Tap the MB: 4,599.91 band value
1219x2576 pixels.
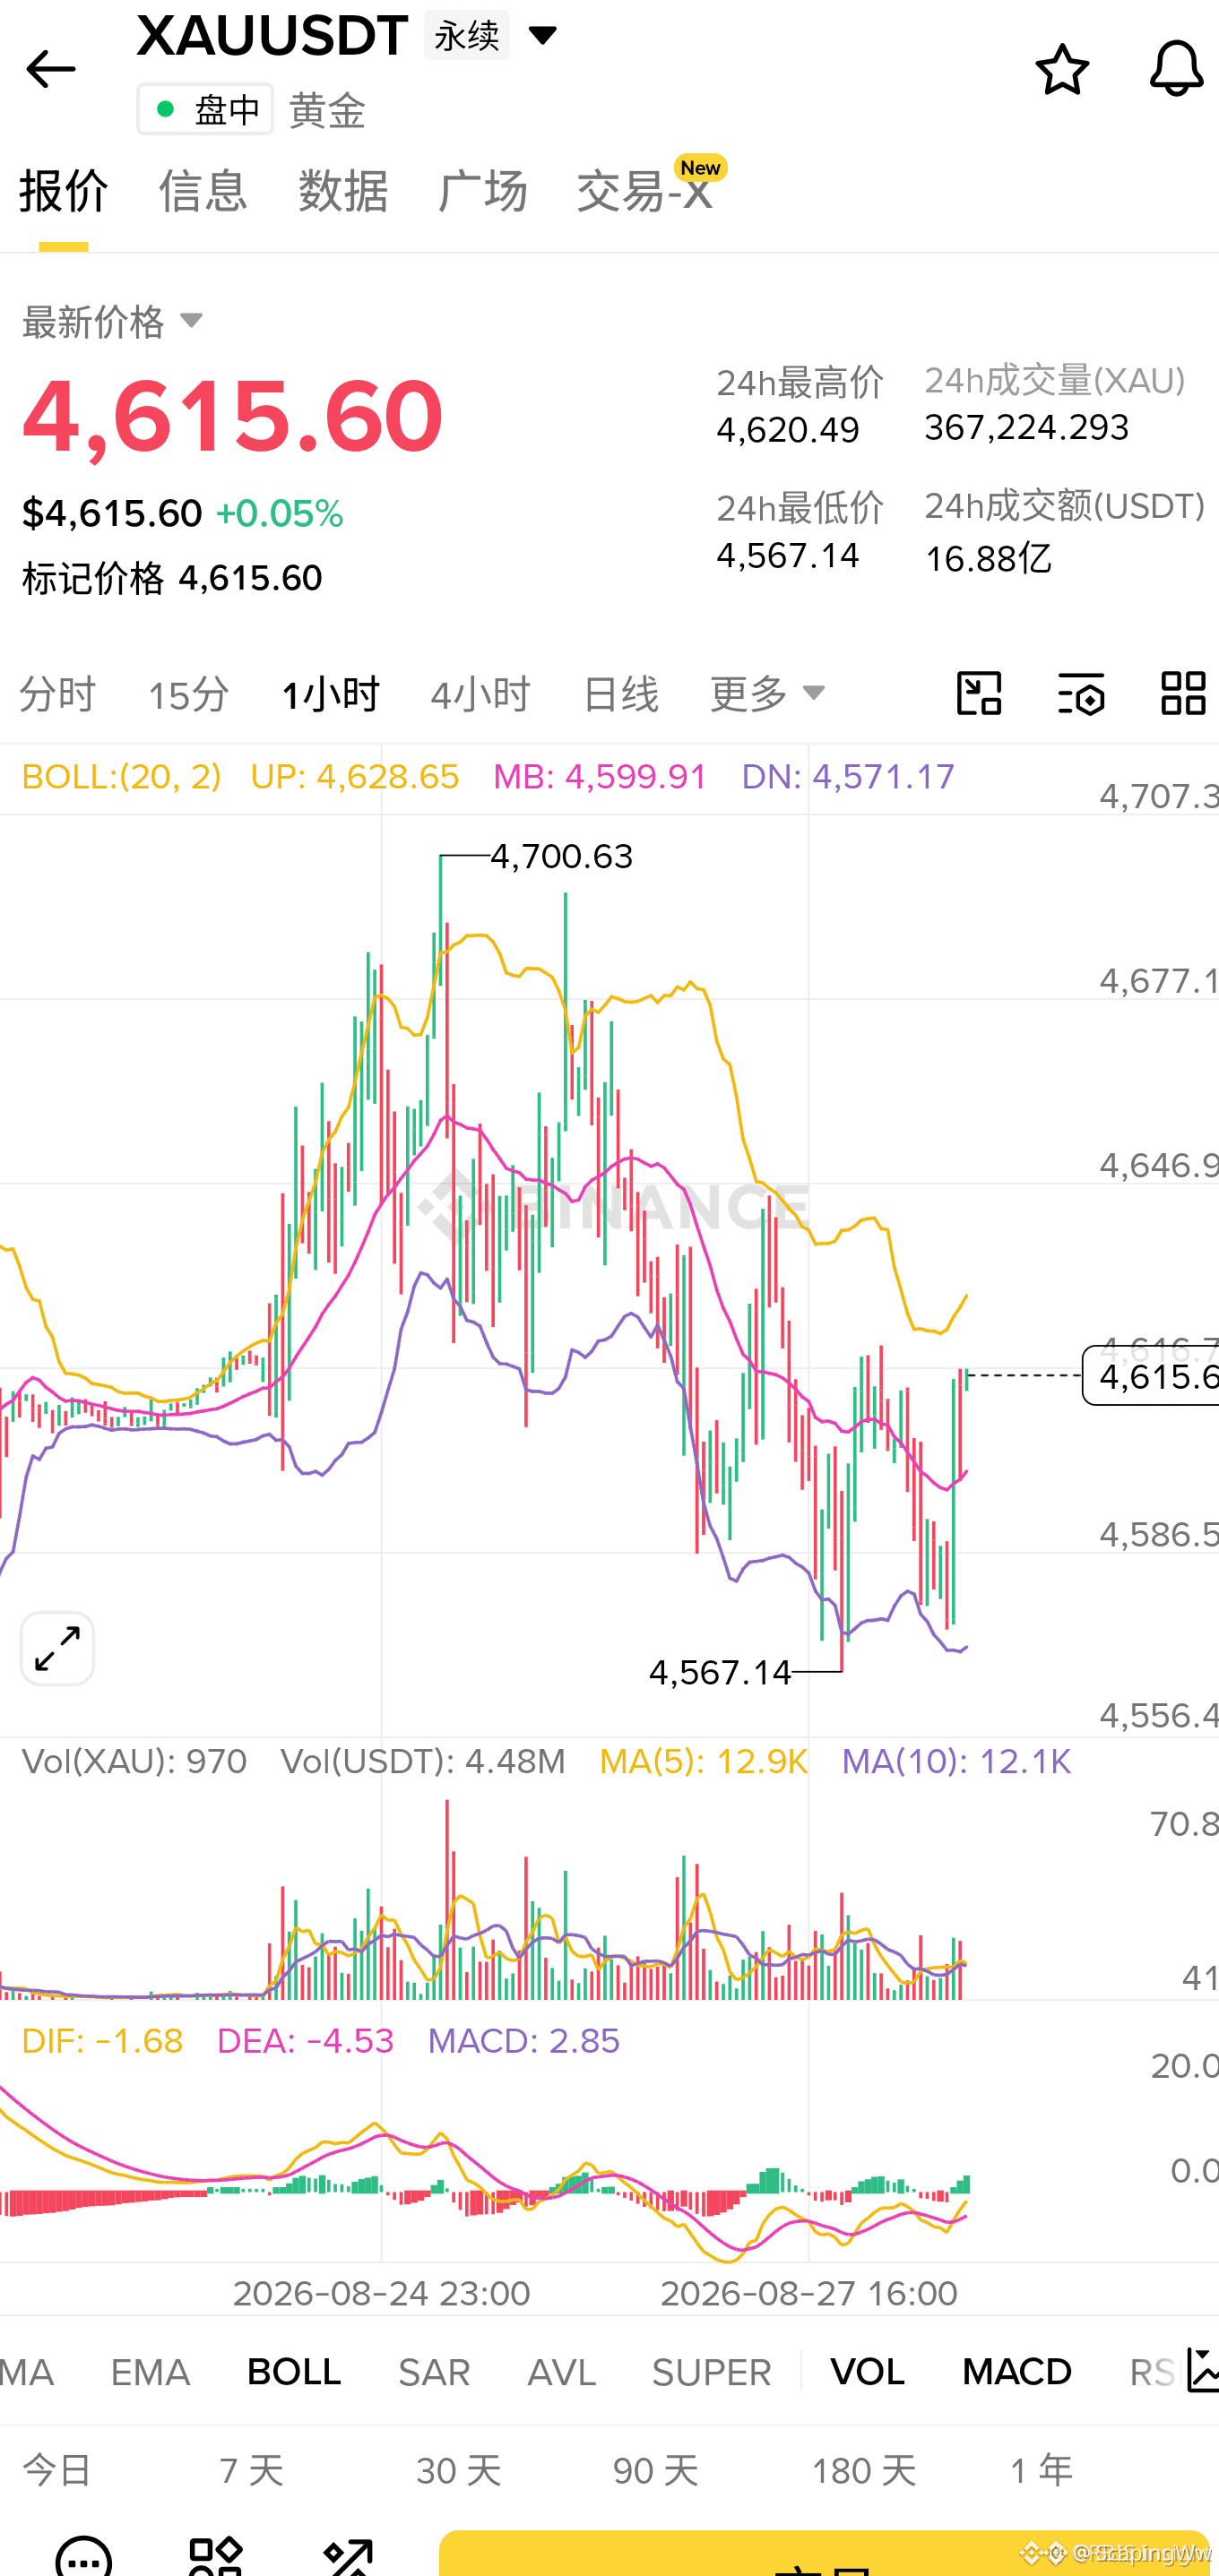pos(600,777)
